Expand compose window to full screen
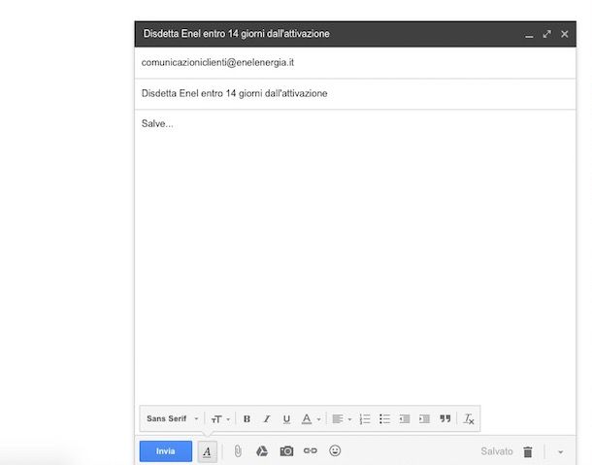 (x=546, y=34)
